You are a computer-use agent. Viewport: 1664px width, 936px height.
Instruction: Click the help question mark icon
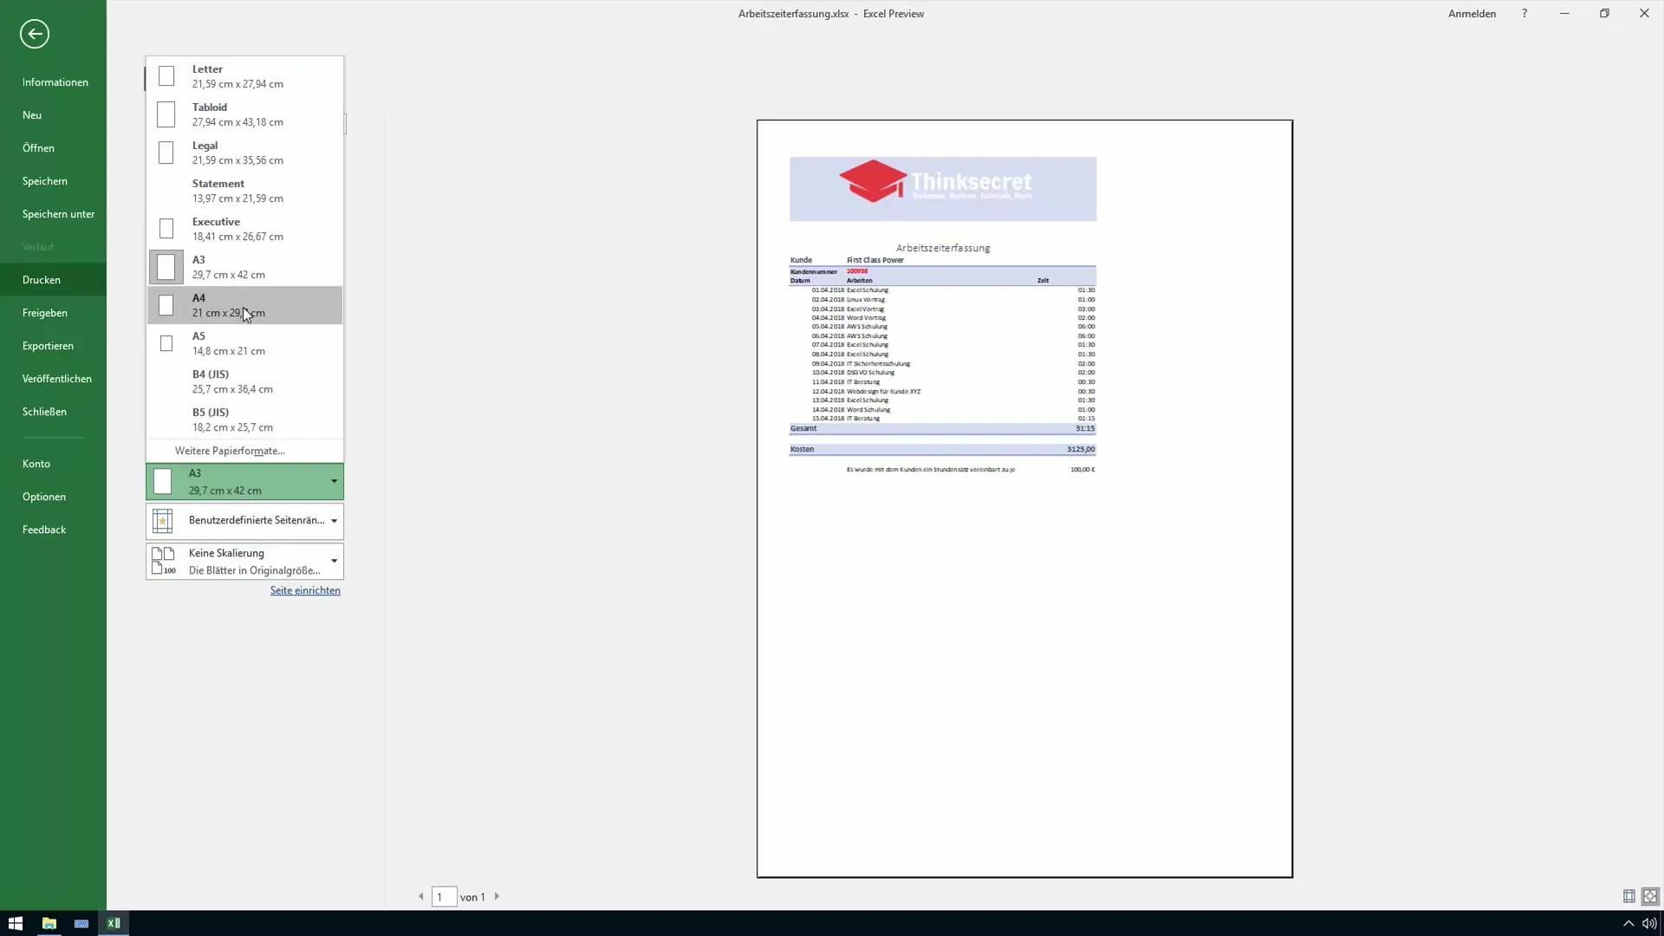tap(1525, 14)
